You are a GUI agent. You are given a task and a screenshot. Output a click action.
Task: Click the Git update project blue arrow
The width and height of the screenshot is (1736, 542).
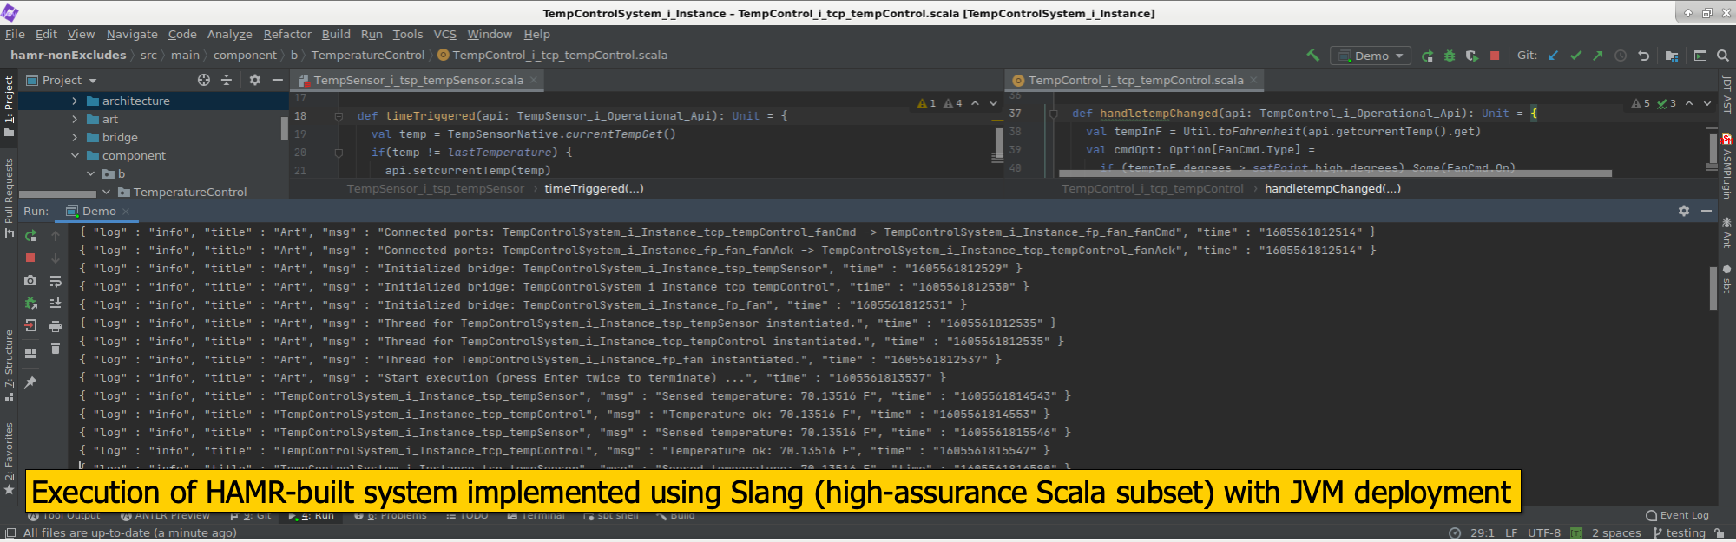coord(1553,56)
